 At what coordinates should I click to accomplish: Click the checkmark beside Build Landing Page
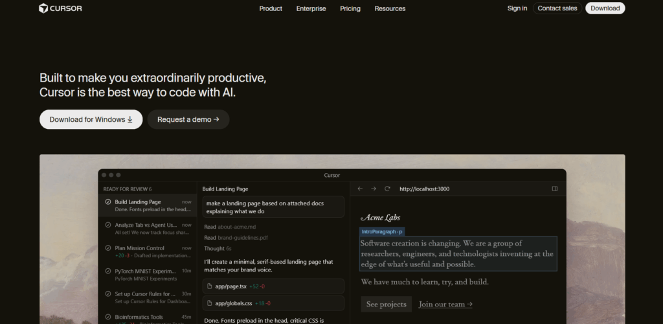click(108, 202)
